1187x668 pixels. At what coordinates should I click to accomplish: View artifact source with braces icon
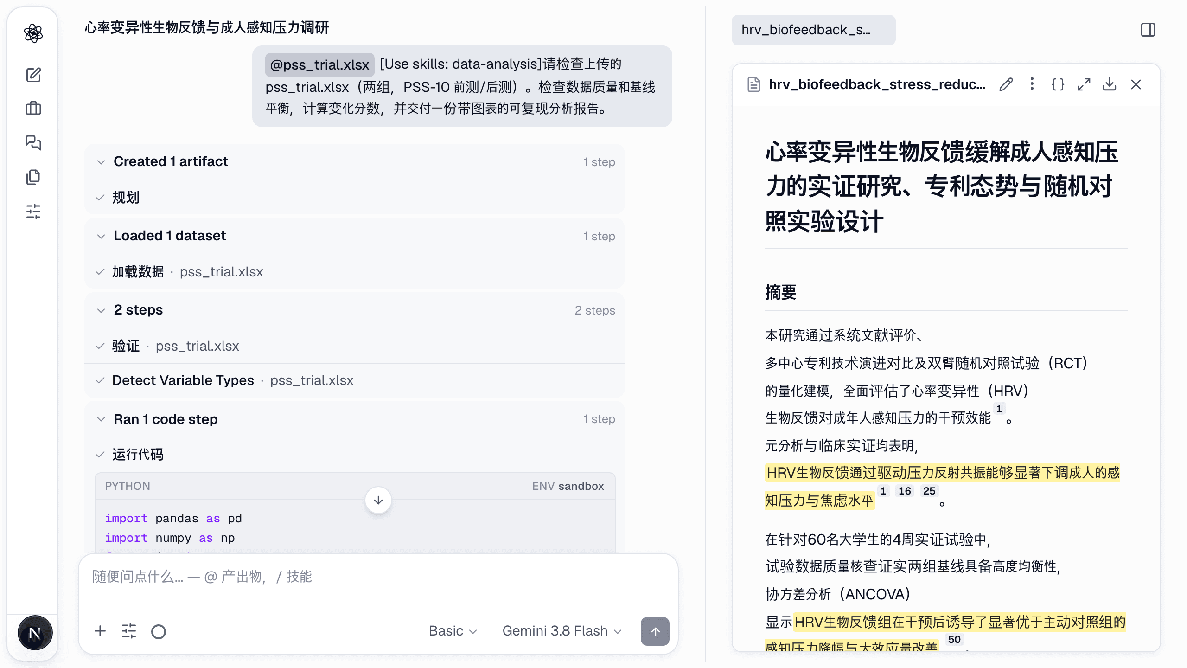(x=1058, y=84)
